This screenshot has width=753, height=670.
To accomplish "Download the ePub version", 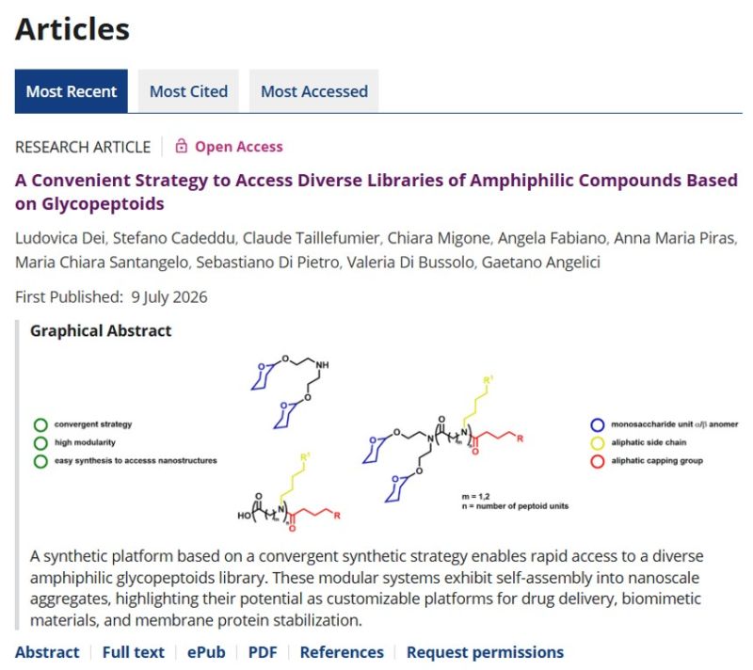I will click(x=206, y=652).
